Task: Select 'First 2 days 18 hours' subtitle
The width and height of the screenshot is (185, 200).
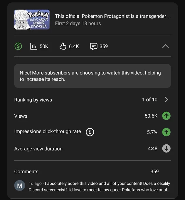Action: (x=78, y=23)
